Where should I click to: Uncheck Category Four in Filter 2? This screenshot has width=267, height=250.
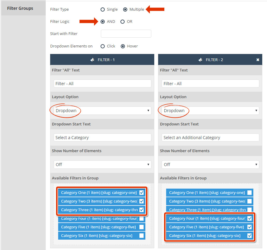click(x=249, y=219)
